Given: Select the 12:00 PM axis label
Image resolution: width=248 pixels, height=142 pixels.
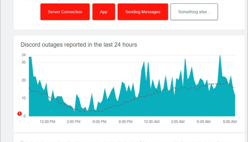Looking at the screenshot, I should (x=47, y=122).
